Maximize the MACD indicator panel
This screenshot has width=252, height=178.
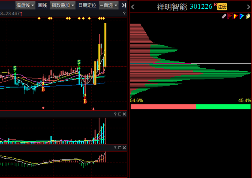click(x=120, y=148)
